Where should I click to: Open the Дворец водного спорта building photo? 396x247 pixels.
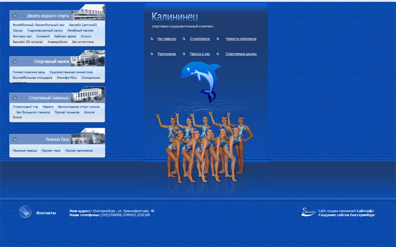point(88,13)
